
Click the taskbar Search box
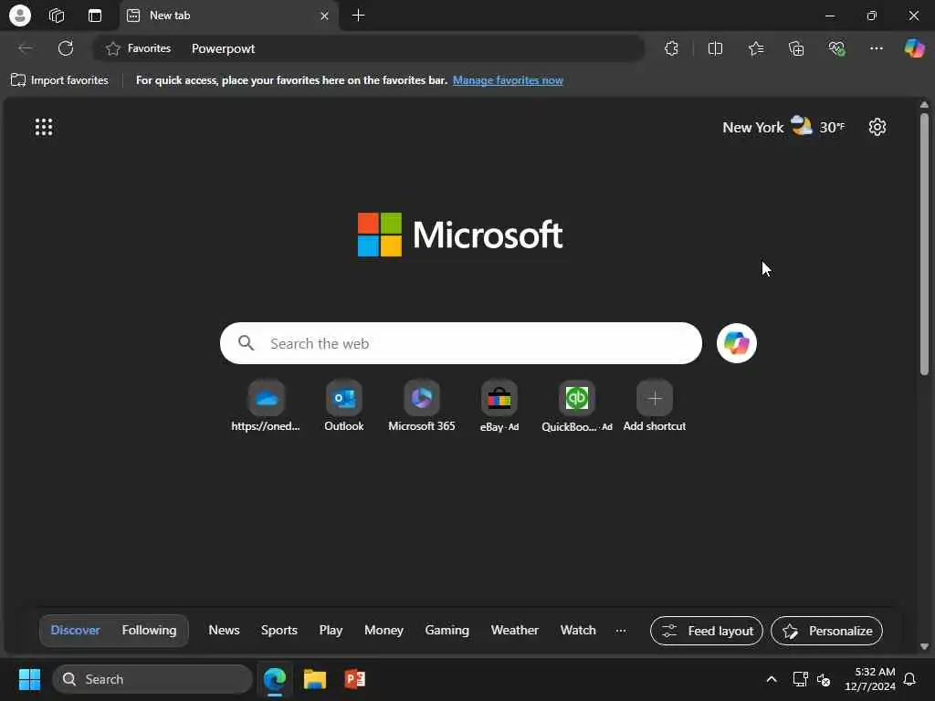152,679
